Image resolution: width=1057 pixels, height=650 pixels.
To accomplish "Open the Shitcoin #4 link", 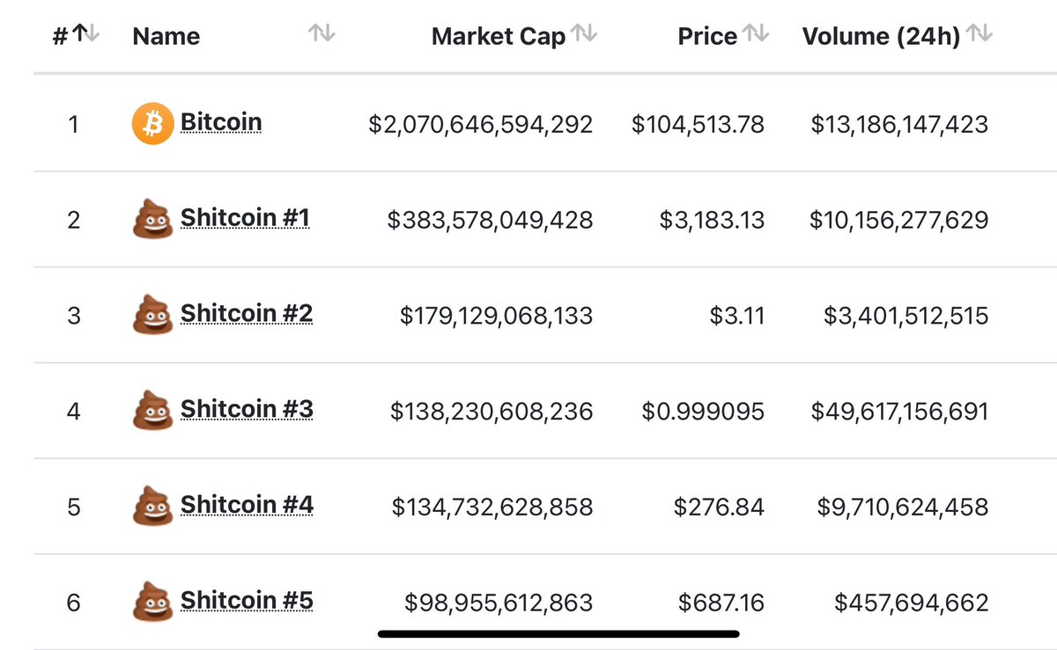I will click(x=247, y=505).
